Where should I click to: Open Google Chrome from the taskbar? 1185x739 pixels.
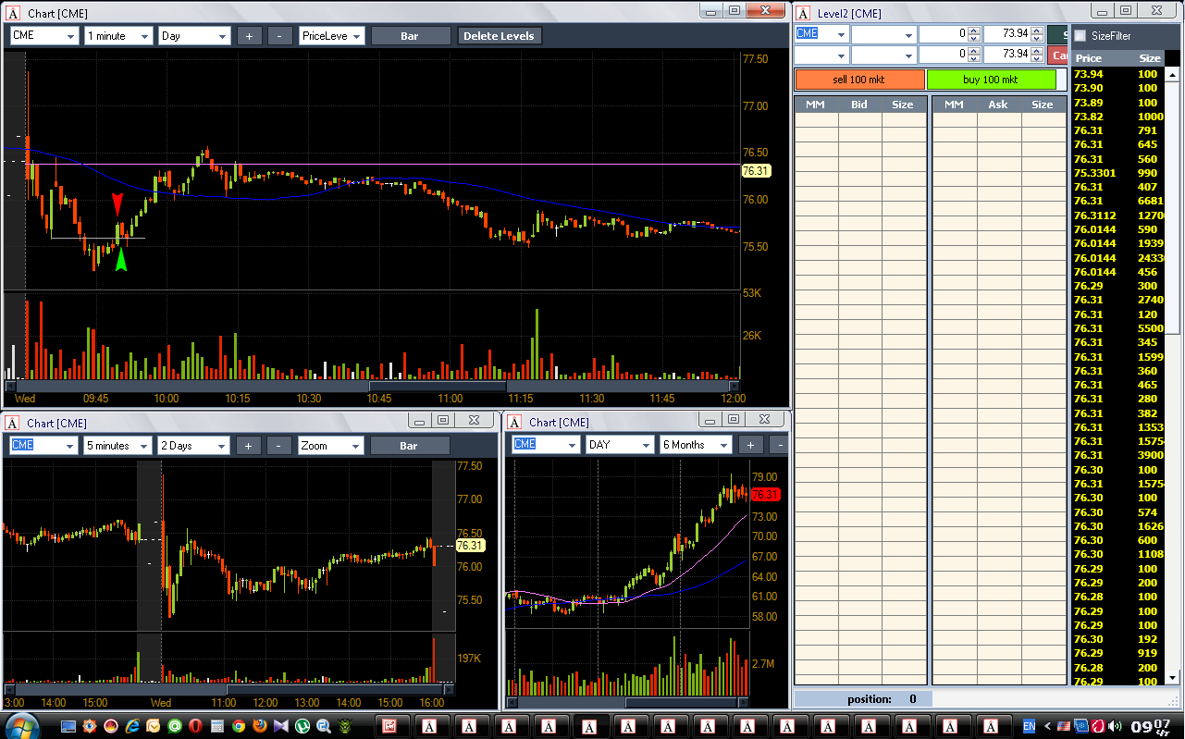tap(239, 726)
